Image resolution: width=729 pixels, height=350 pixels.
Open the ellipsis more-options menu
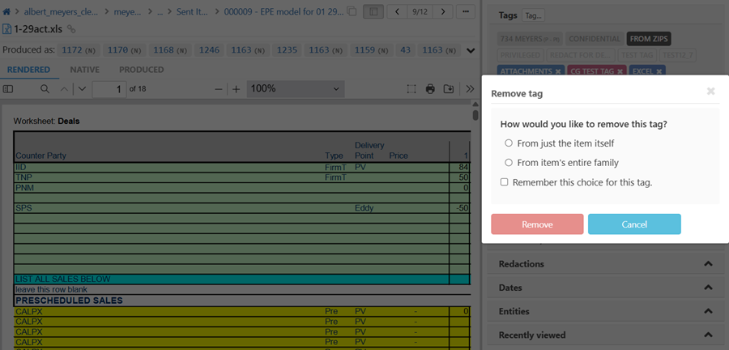coord(466,11)
